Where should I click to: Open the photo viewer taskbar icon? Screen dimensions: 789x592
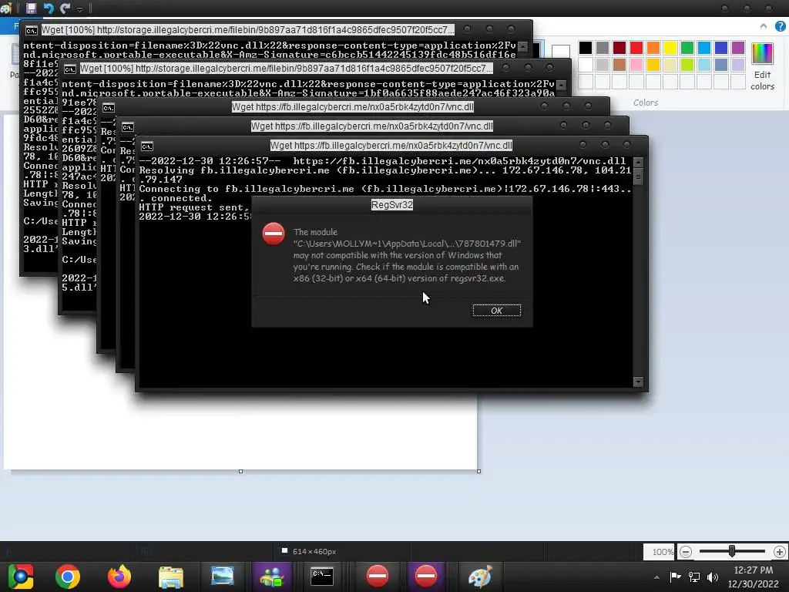[223, 577]
